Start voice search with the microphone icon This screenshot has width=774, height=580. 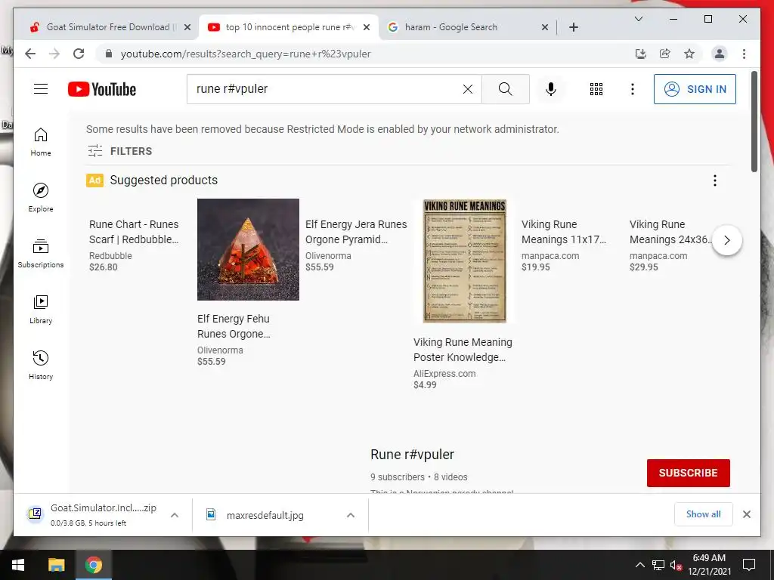pos(551,89)
